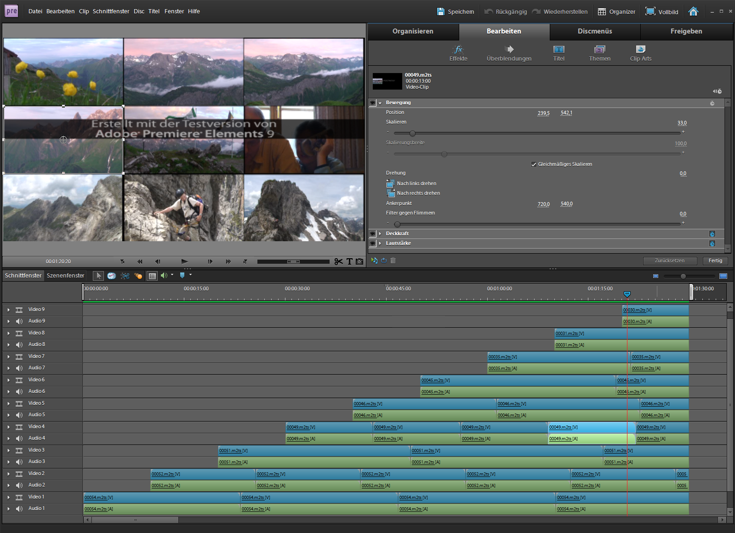The image size is (735, 533).
Task: Click the Adobe Premiere Elements pre logo
Action: (x=11, y=11)
